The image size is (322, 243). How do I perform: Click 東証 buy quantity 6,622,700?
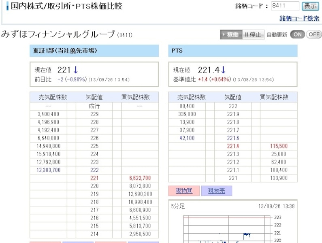[x=140, y=178]
